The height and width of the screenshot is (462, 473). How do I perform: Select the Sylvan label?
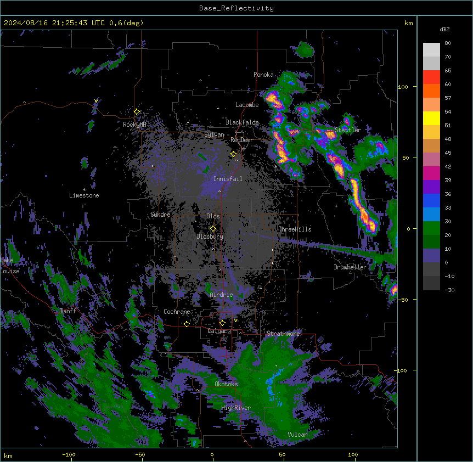[214, 134]
